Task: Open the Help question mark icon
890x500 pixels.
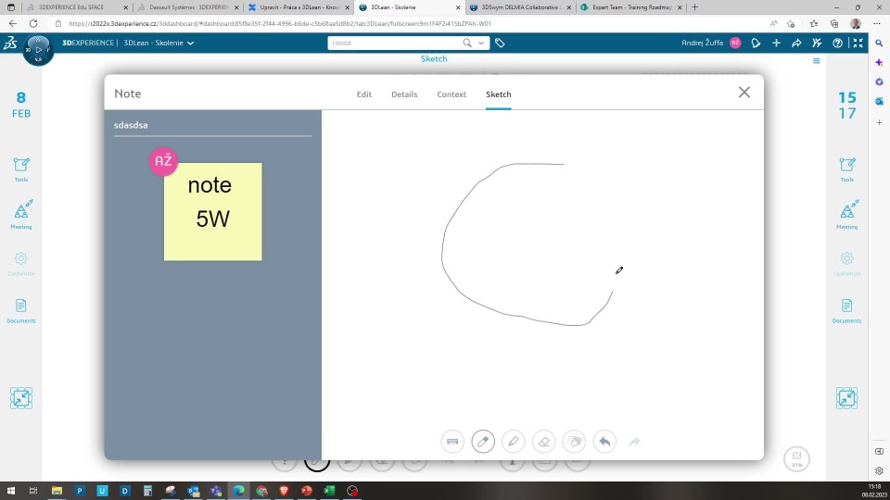Action: click(x=838, y=43)
